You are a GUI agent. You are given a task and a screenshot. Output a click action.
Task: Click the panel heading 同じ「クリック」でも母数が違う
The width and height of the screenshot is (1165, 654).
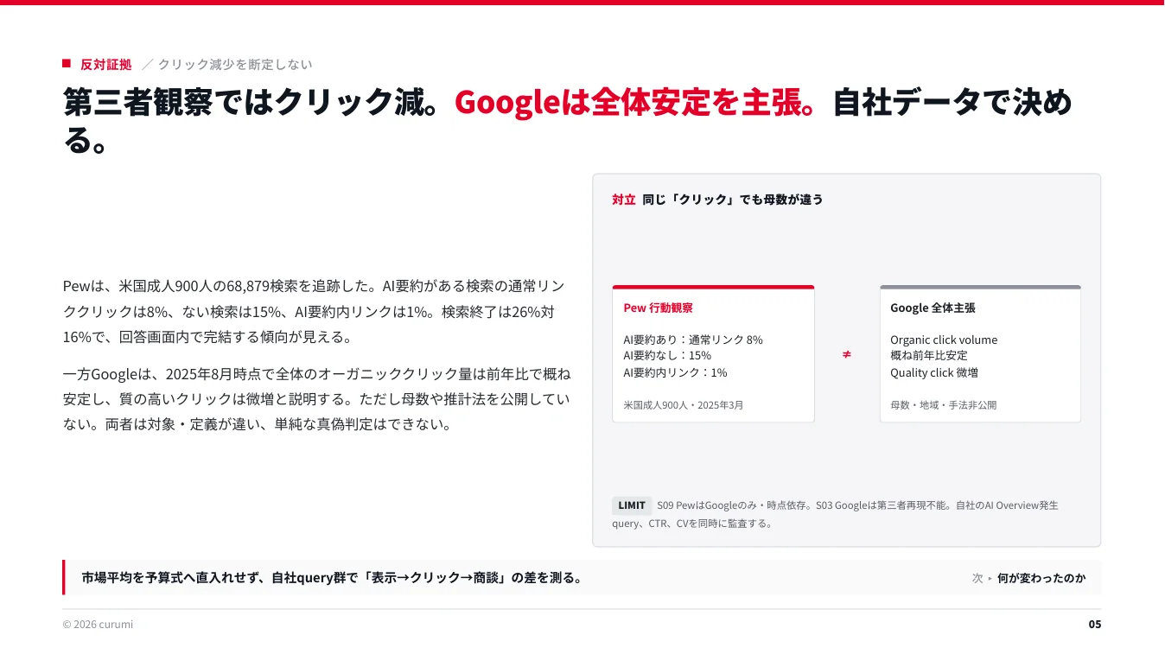pos(733,200)
